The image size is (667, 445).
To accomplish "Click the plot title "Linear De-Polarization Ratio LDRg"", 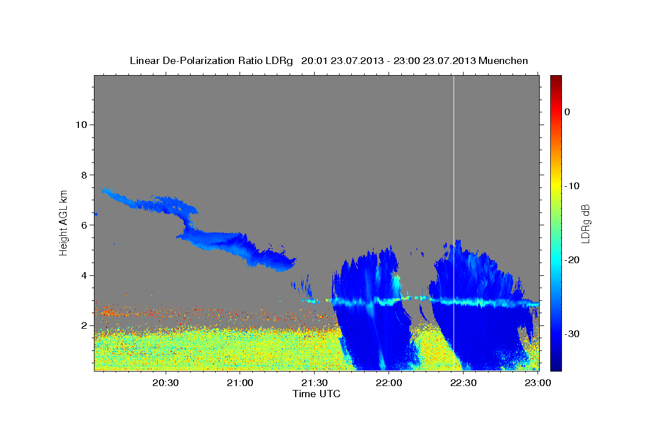I will [211, 61].
